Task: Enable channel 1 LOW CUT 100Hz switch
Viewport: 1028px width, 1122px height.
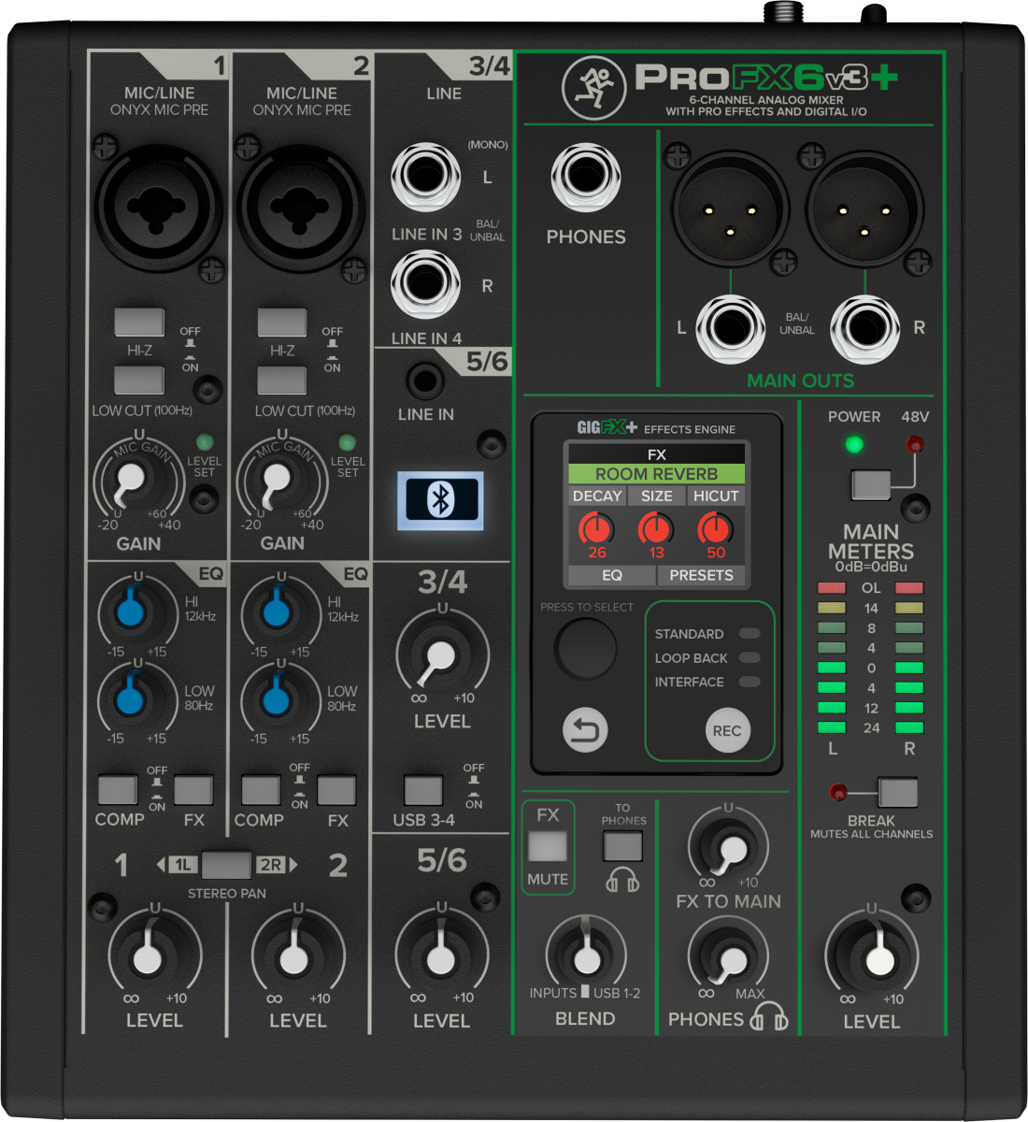Action: point(139,381)
